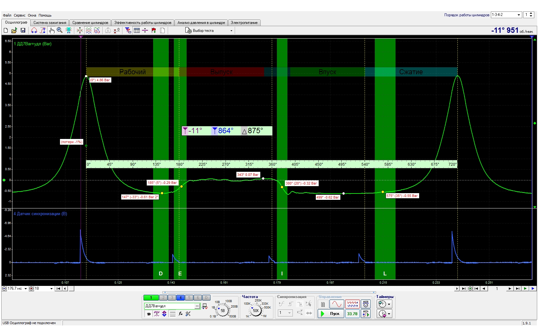This screenshot has height=327, width=541.
Task: Toggle channel 5 button
Action: pyautogui.click(x=189, y=298)
